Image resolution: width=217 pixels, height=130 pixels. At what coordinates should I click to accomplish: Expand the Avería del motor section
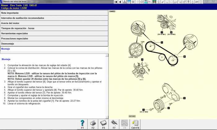click(x=54, y=23)
